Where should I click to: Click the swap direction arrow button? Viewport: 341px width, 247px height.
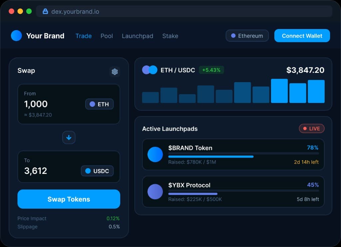coord(69,138)
